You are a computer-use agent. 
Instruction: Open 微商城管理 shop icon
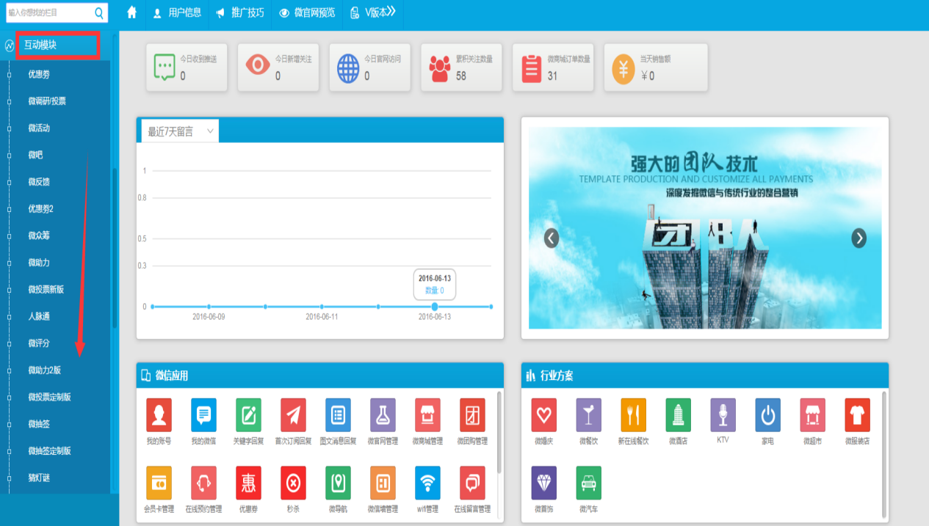pyautogui.click(x=427, y=416)
